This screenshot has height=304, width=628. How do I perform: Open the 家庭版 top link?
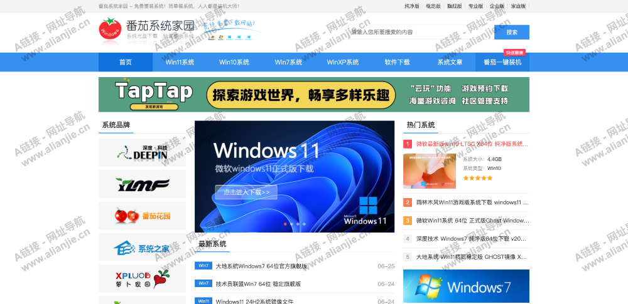click(518, 6)
